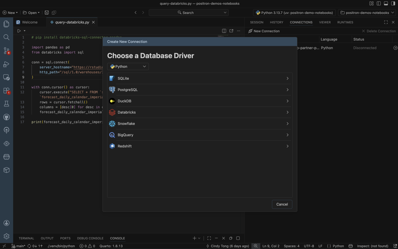Switch to the Session tab
Viewport: 398px width, 249px height.
tap(257, 22)
